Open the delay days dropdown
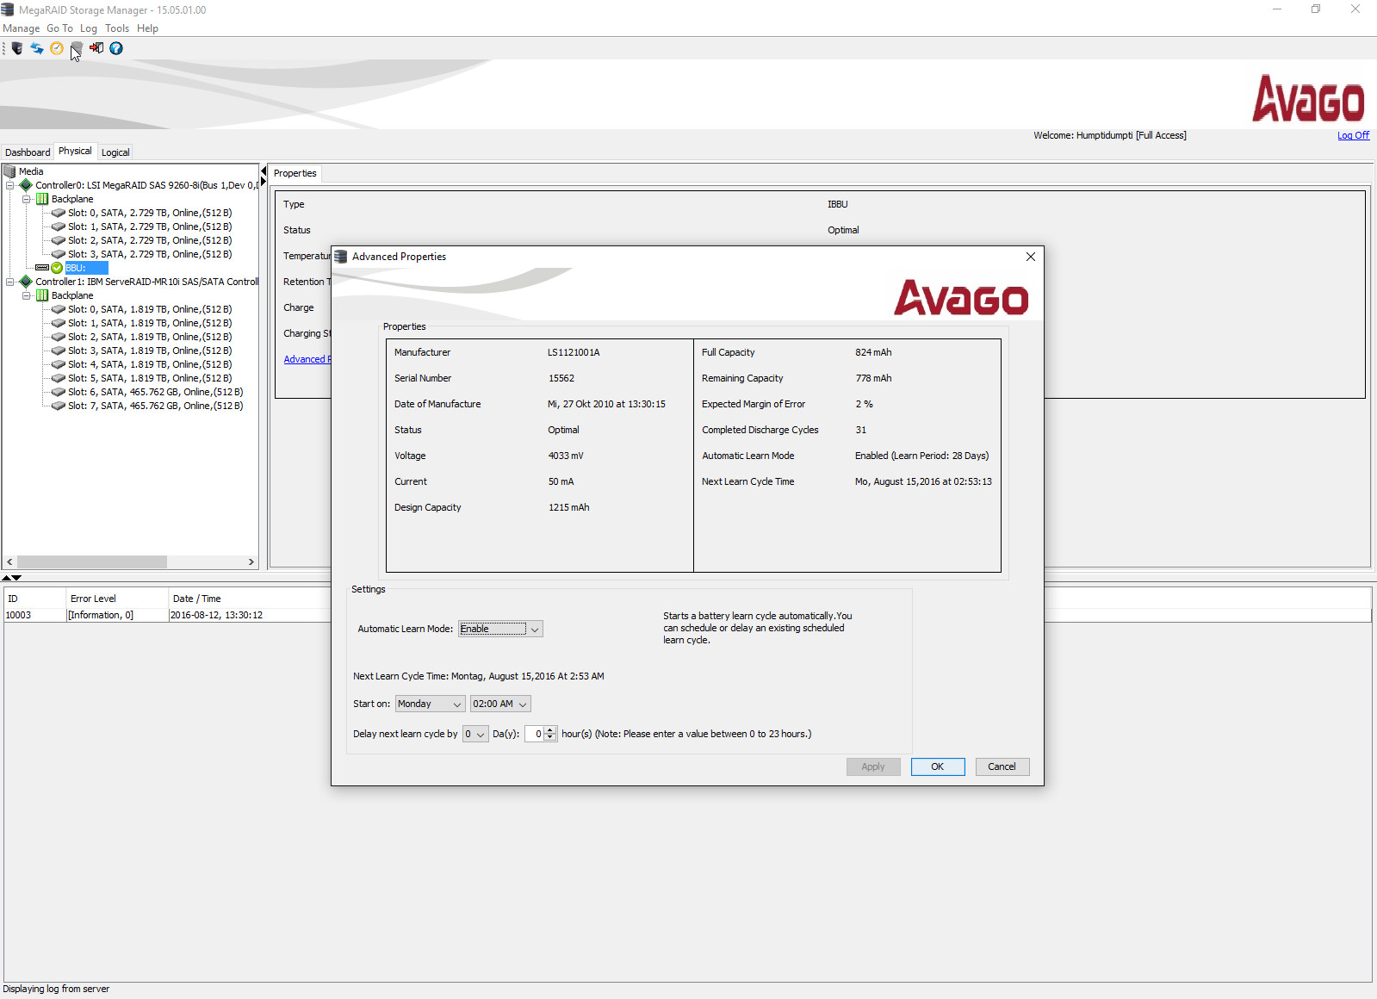This screenshot has height=999, width=1377. [x=481, y=735]
